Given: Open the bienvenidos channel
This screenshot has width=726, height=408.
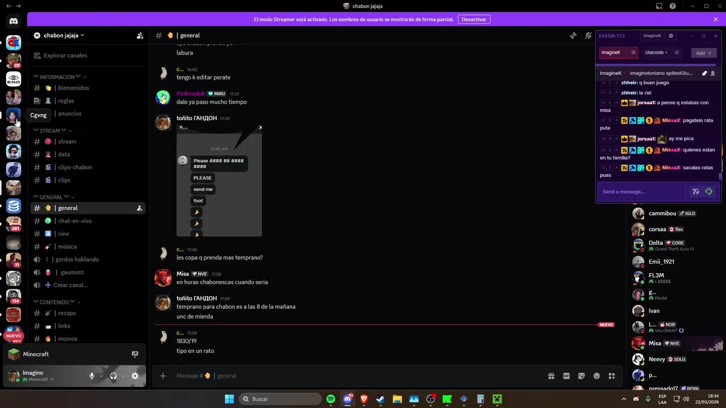Looking at the screenshot, I should click(x=88, y=88).
